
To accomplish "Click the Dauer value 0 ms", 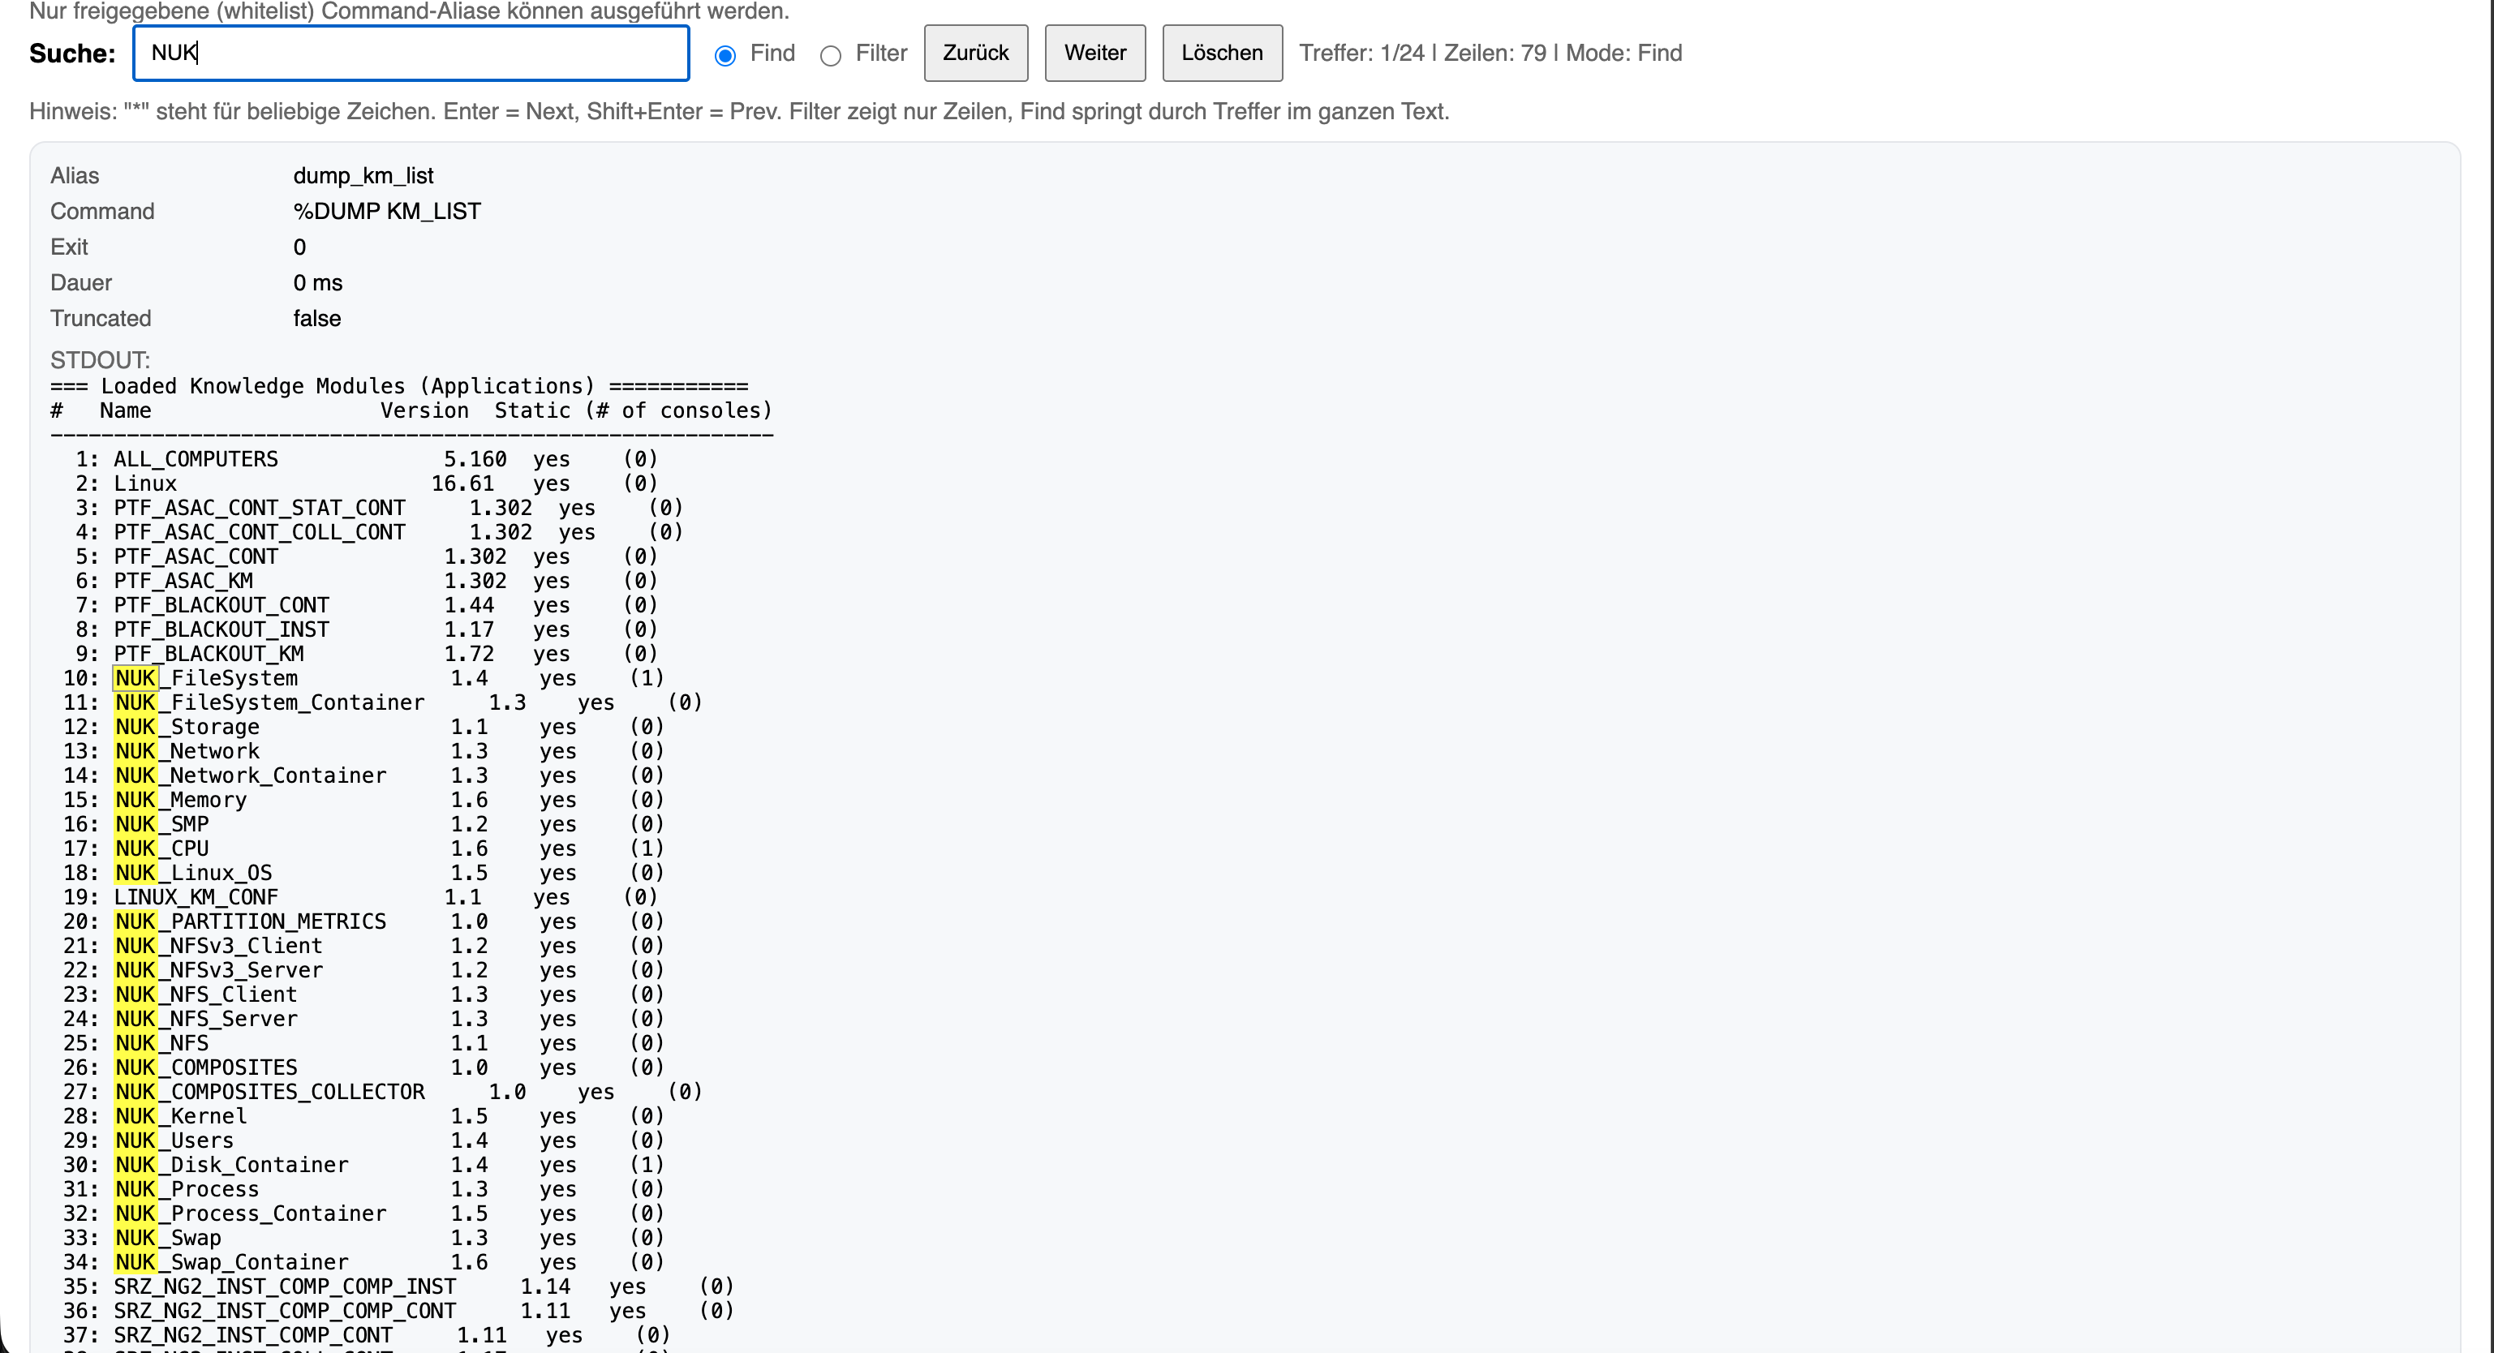I will 317,282.
